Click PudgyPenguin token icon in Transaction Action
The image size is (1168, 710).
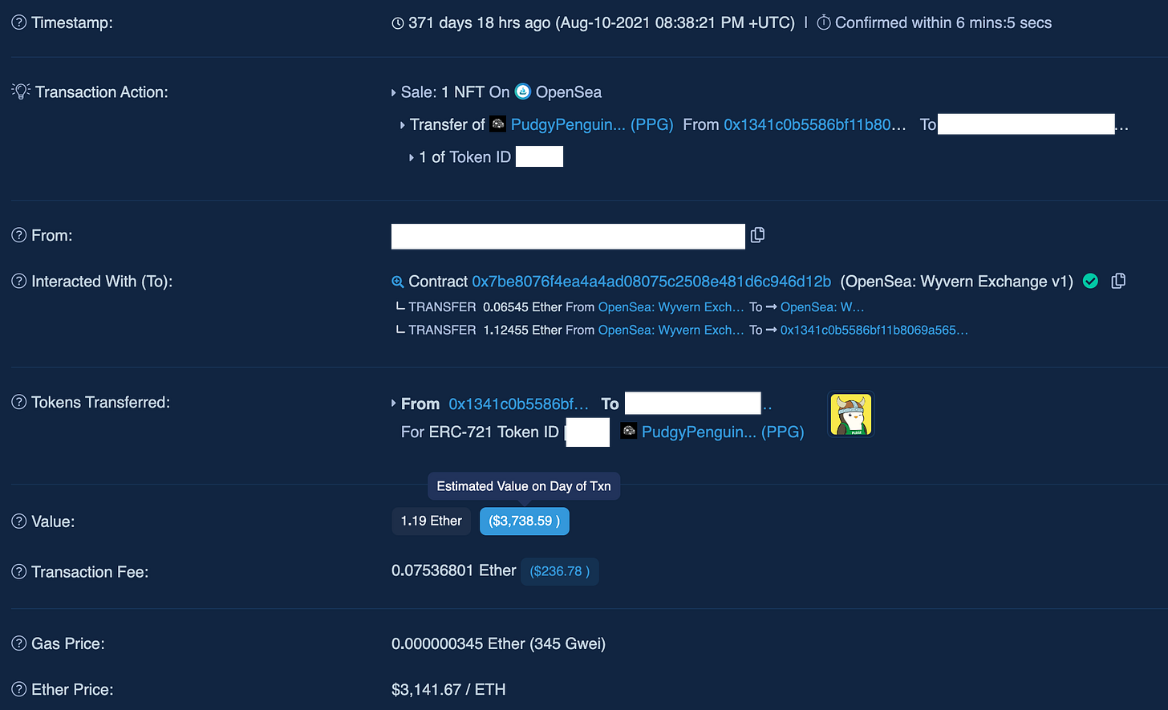pyautogui.click(x=497, y=124)
